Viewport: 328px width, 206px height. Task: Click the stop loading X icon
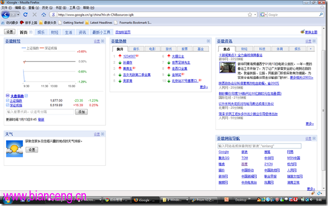[35, 15]
